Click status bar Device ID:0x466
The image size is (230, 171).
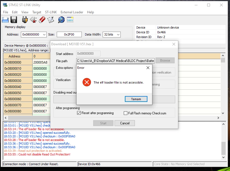(x=89, y=164)
